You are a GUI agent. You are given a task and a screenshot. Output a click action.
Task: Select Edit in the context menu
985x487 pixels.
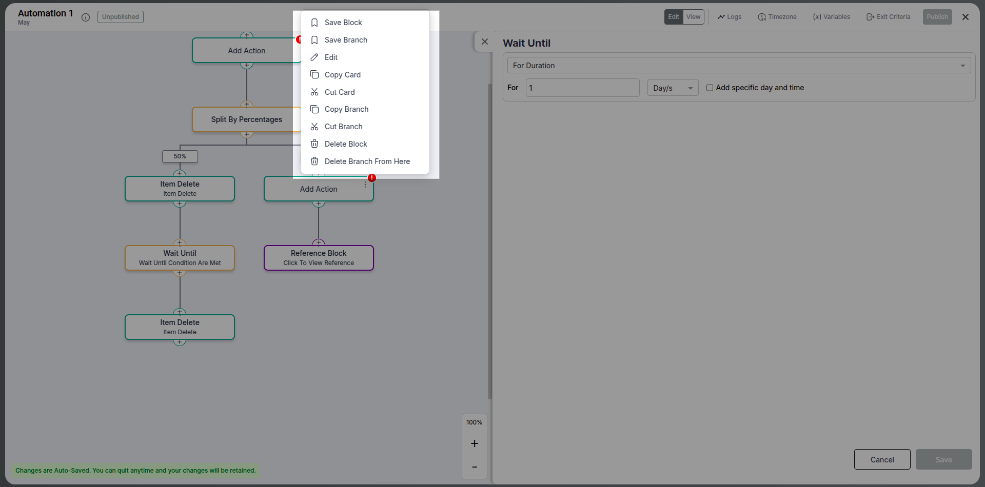click(365, 57)
